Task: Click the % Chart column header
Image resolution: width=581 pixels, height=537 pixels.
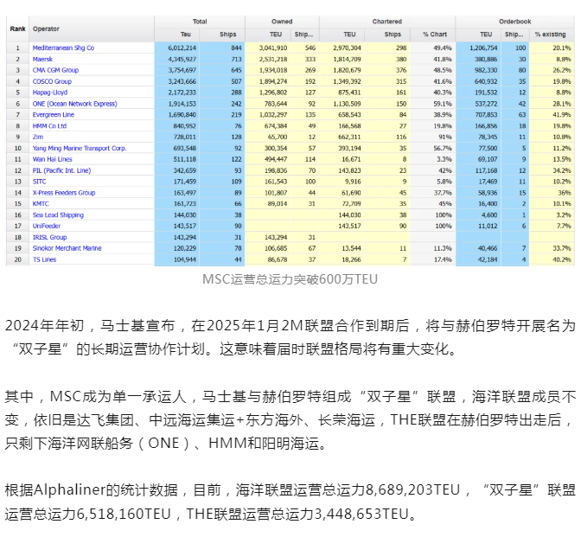Action: (435, 34)
